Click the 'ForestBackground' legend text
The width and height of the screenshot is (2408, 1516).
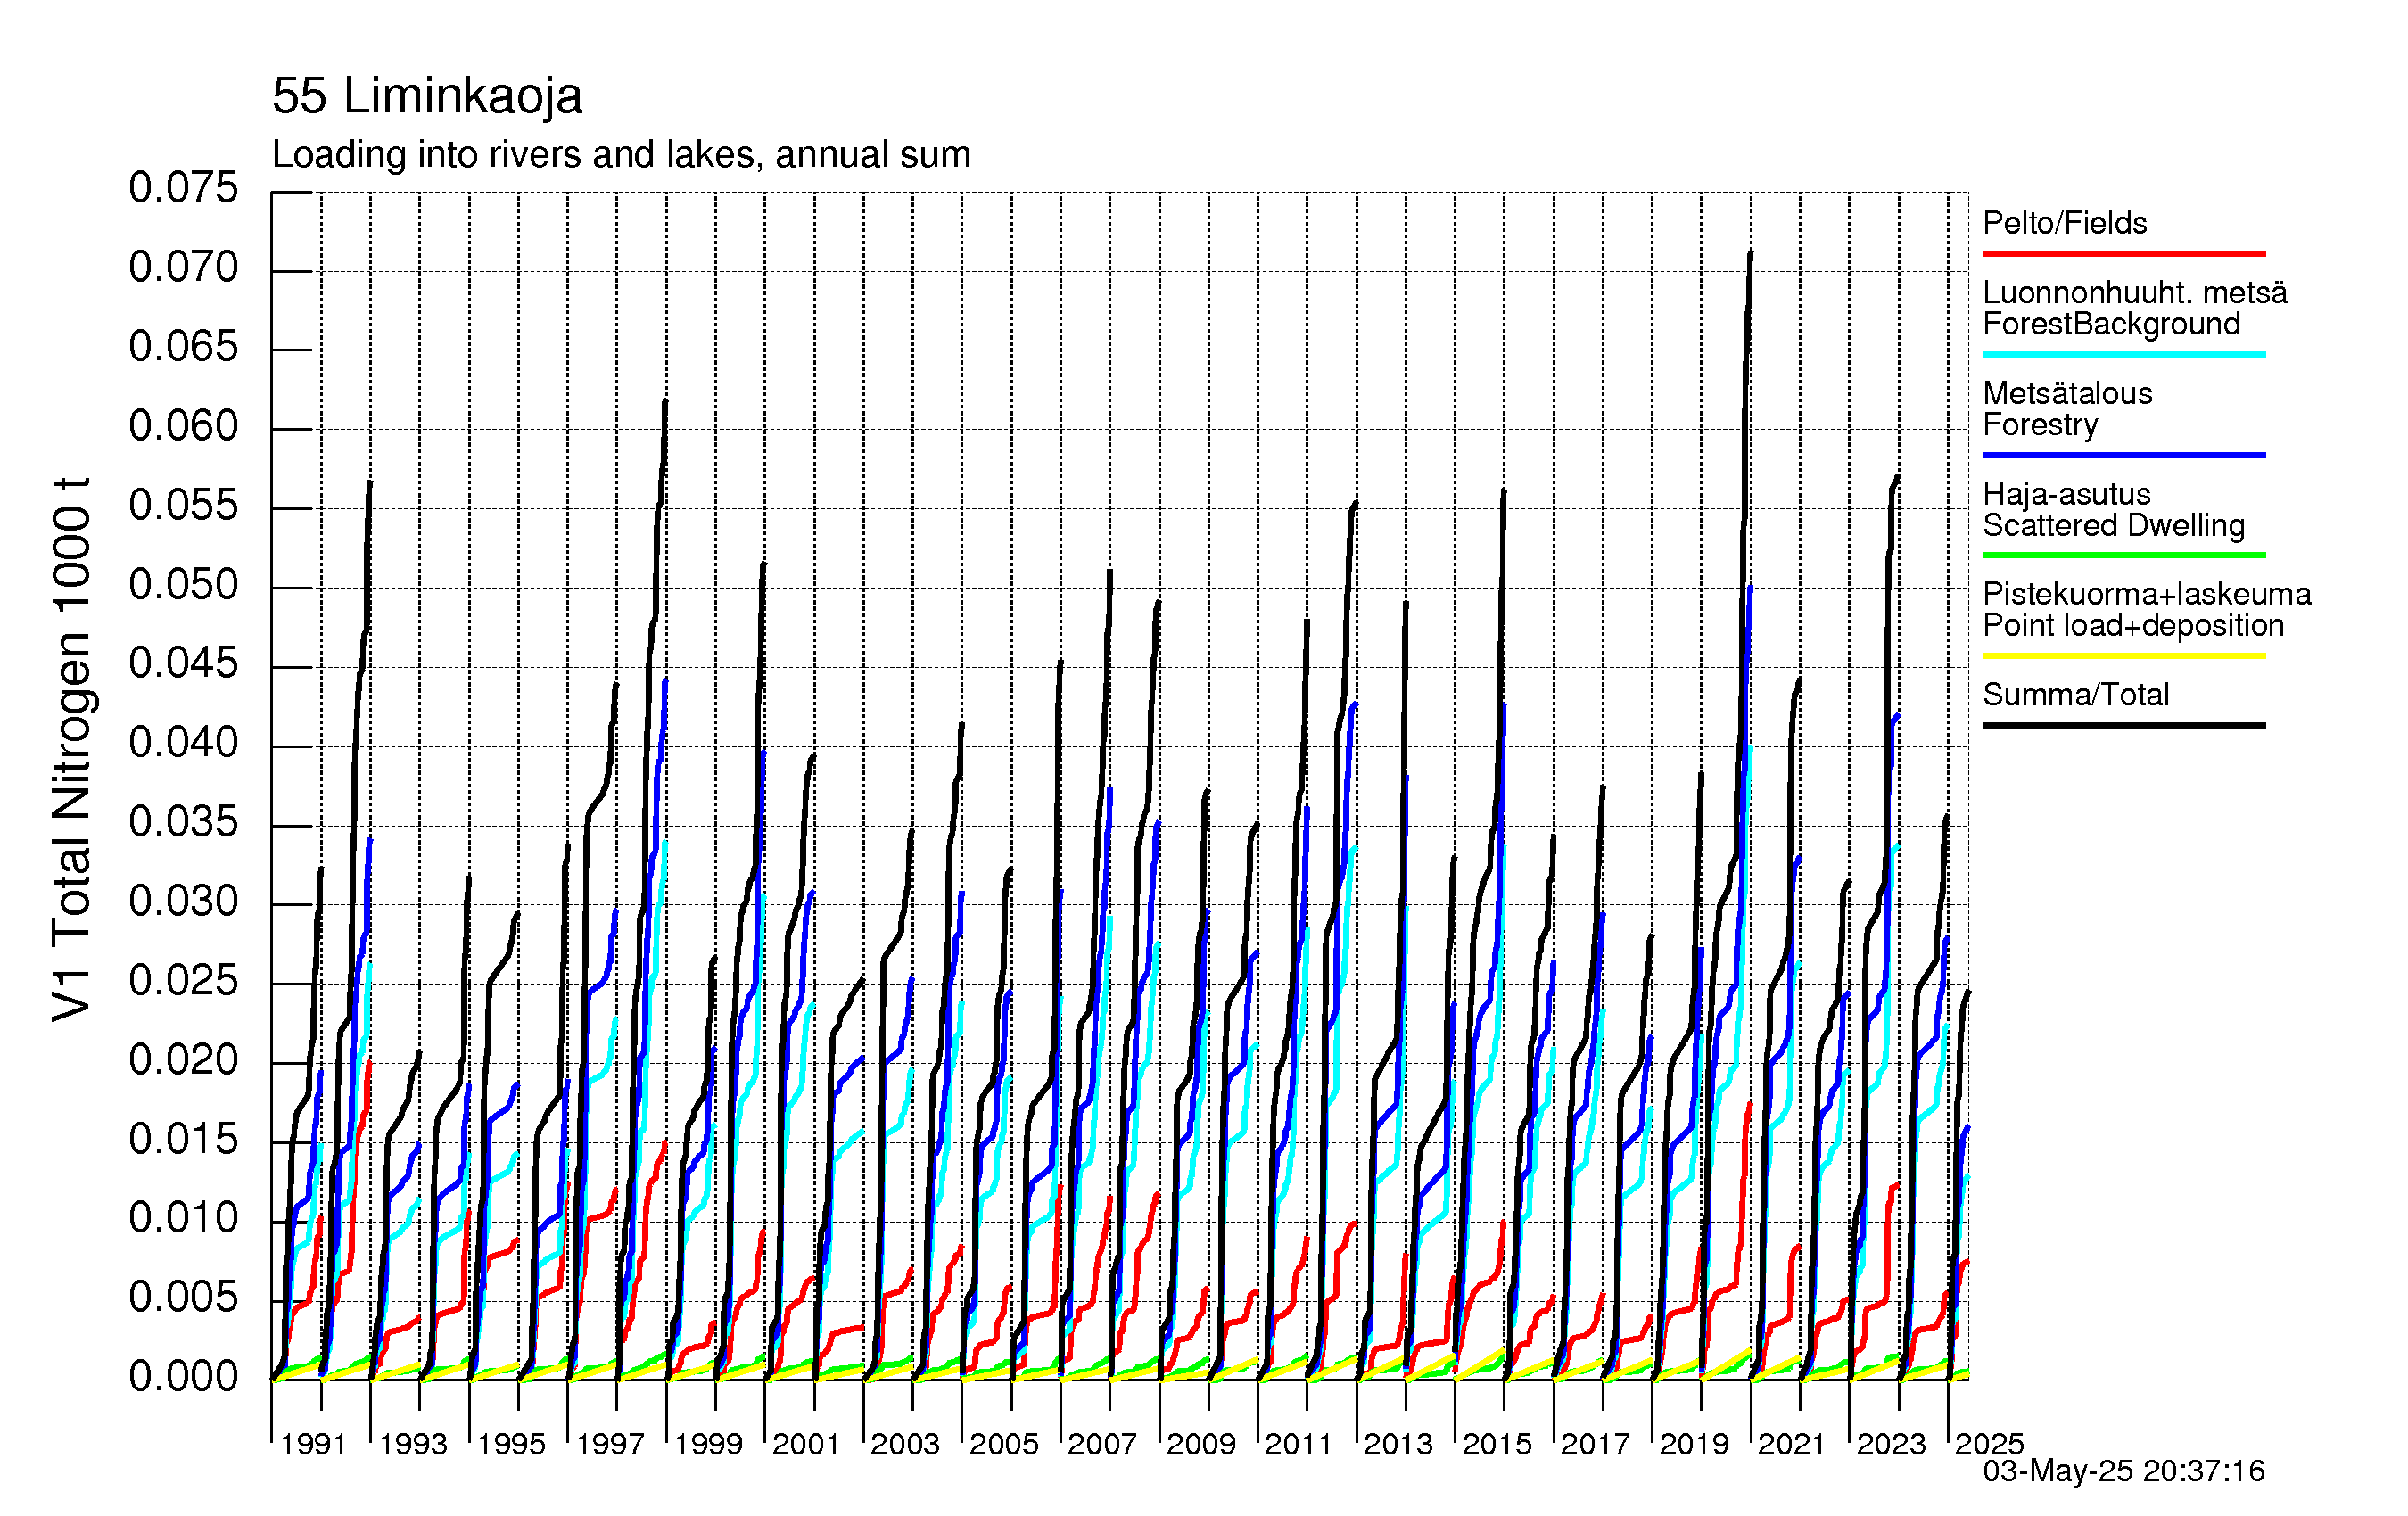click(x=2111, y=324)
